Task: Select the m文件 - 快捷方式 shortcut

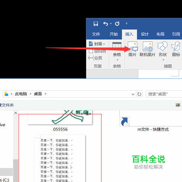Action: pyautogui.click(x=153, y=129)
